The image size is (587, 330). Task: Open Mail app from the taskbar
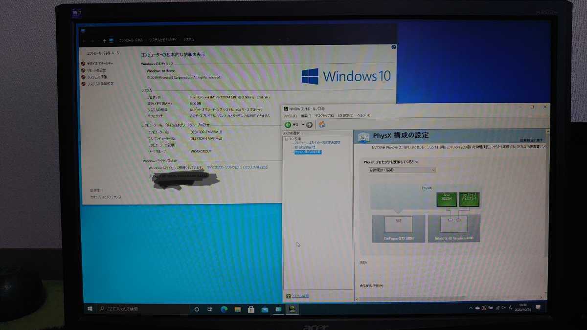[x=265, y=309]
